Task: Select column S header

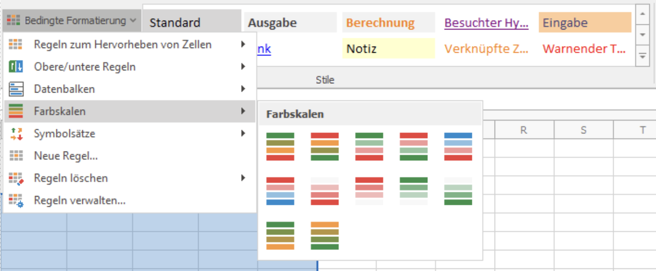Action: pyautogui.click(x=584, y=130)
